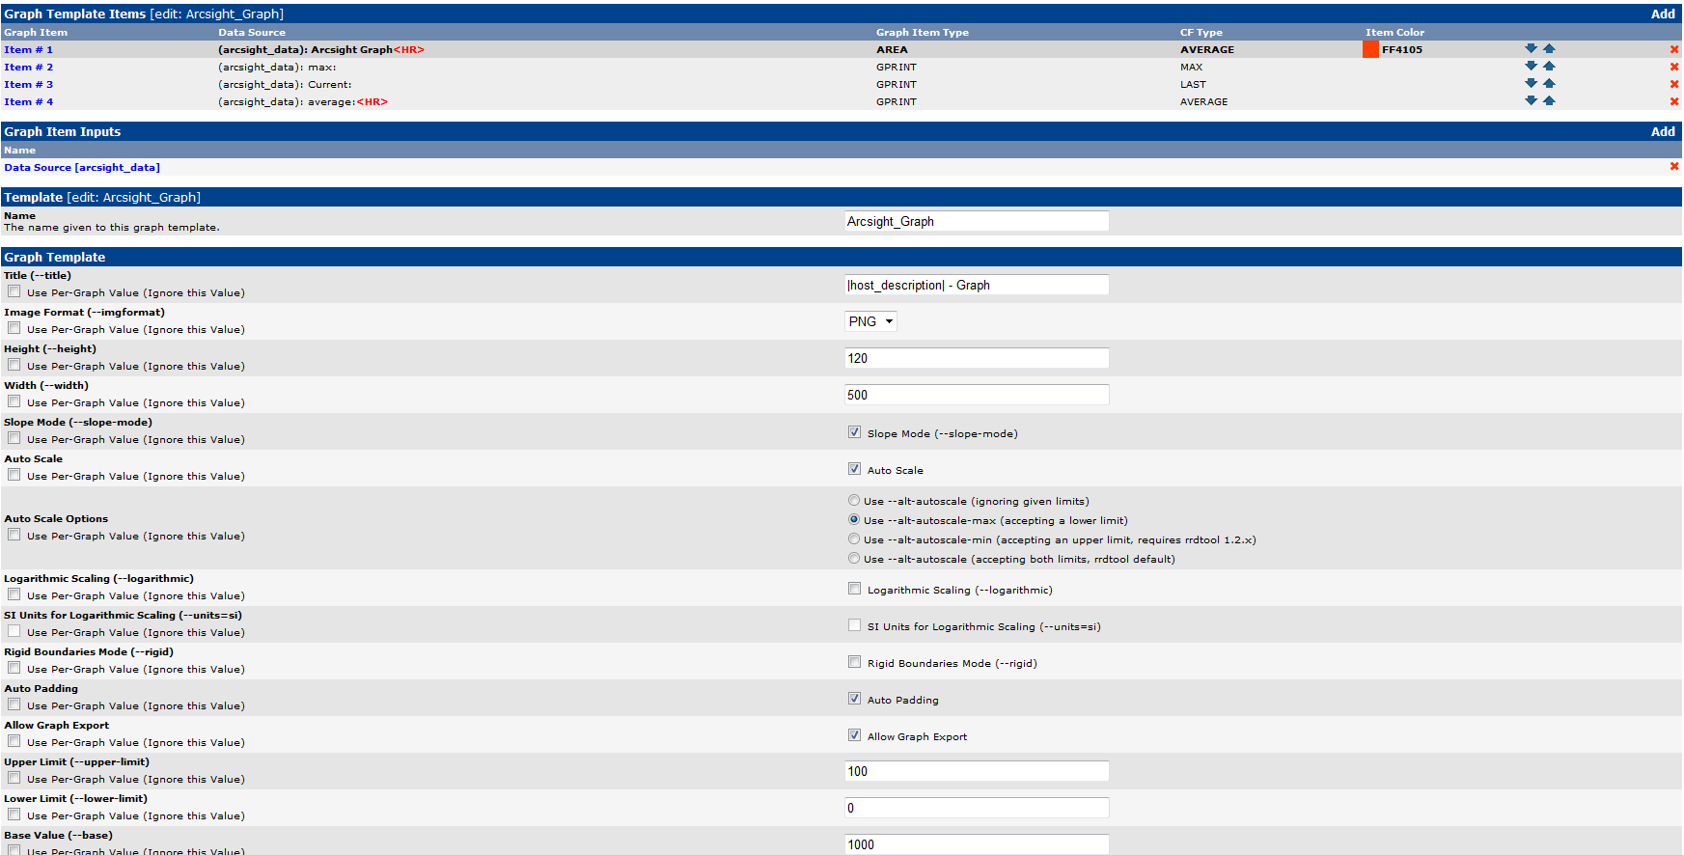
Task: Click the FF4105 color swatch
Action: tap(1370, 49)
